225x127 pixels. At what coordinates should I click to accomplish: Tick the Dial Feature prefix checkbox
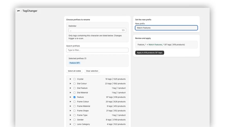pyautogui.click(x=75, y=88)
